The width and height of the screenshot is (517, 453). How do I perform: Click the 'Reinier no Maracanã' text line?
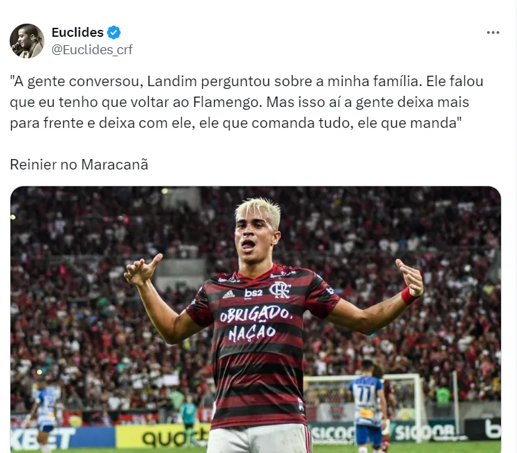(79, 165)
